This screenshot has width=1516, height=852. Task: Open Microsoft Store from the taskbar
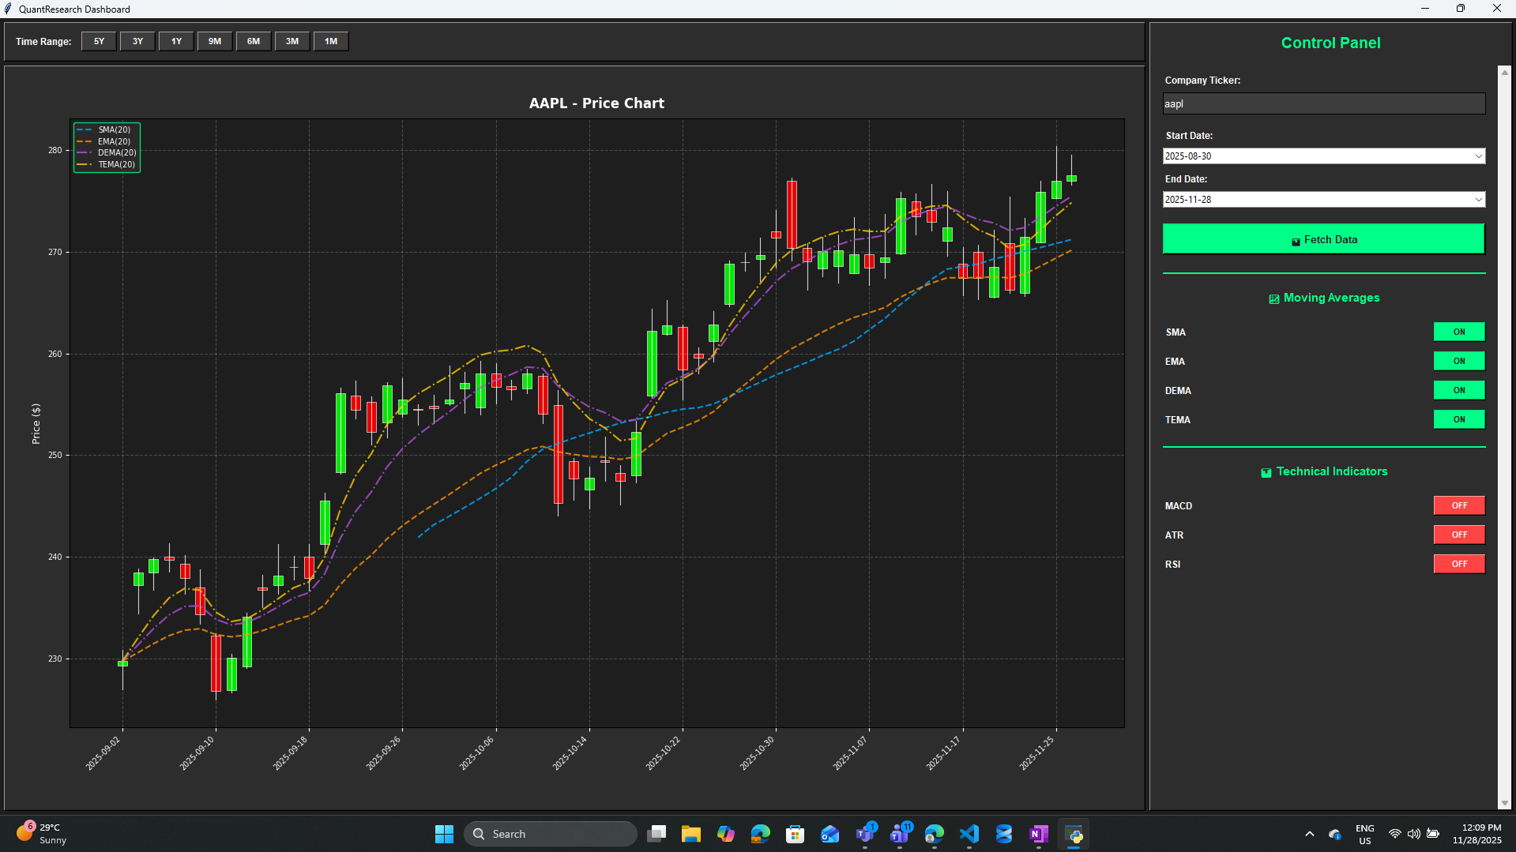(795, 834)
